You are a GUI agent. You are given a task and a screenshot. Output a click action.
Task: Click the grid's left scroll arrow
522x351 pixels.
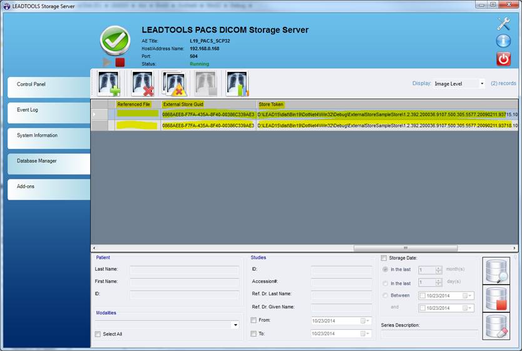[x=94, y=248]
